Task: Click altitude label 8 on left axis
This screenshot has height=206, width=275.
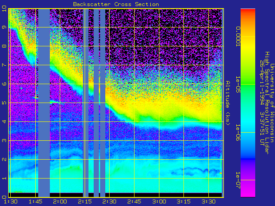Action: 4,46
